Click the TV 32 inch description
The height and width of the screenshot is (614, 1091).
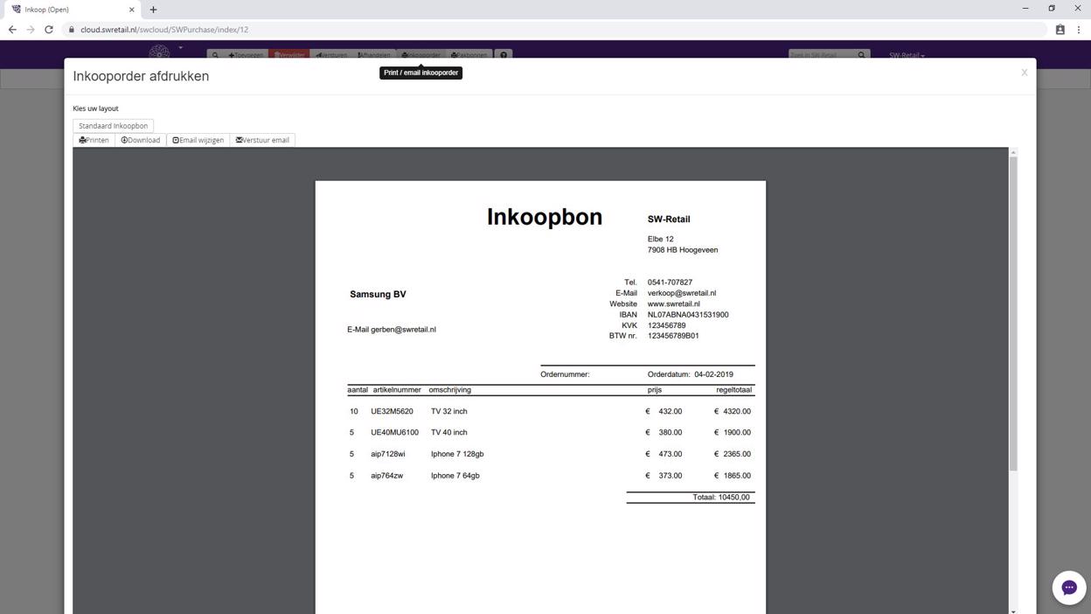[x=449, y=411]
